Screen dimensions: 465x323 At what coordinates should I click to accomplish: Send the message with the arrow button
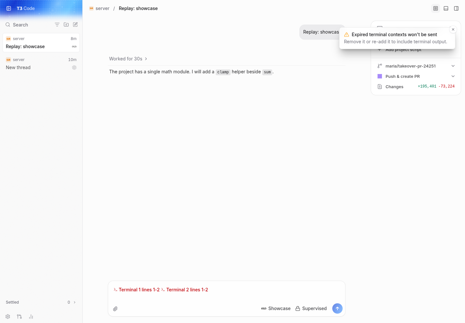tap(337, 308)
